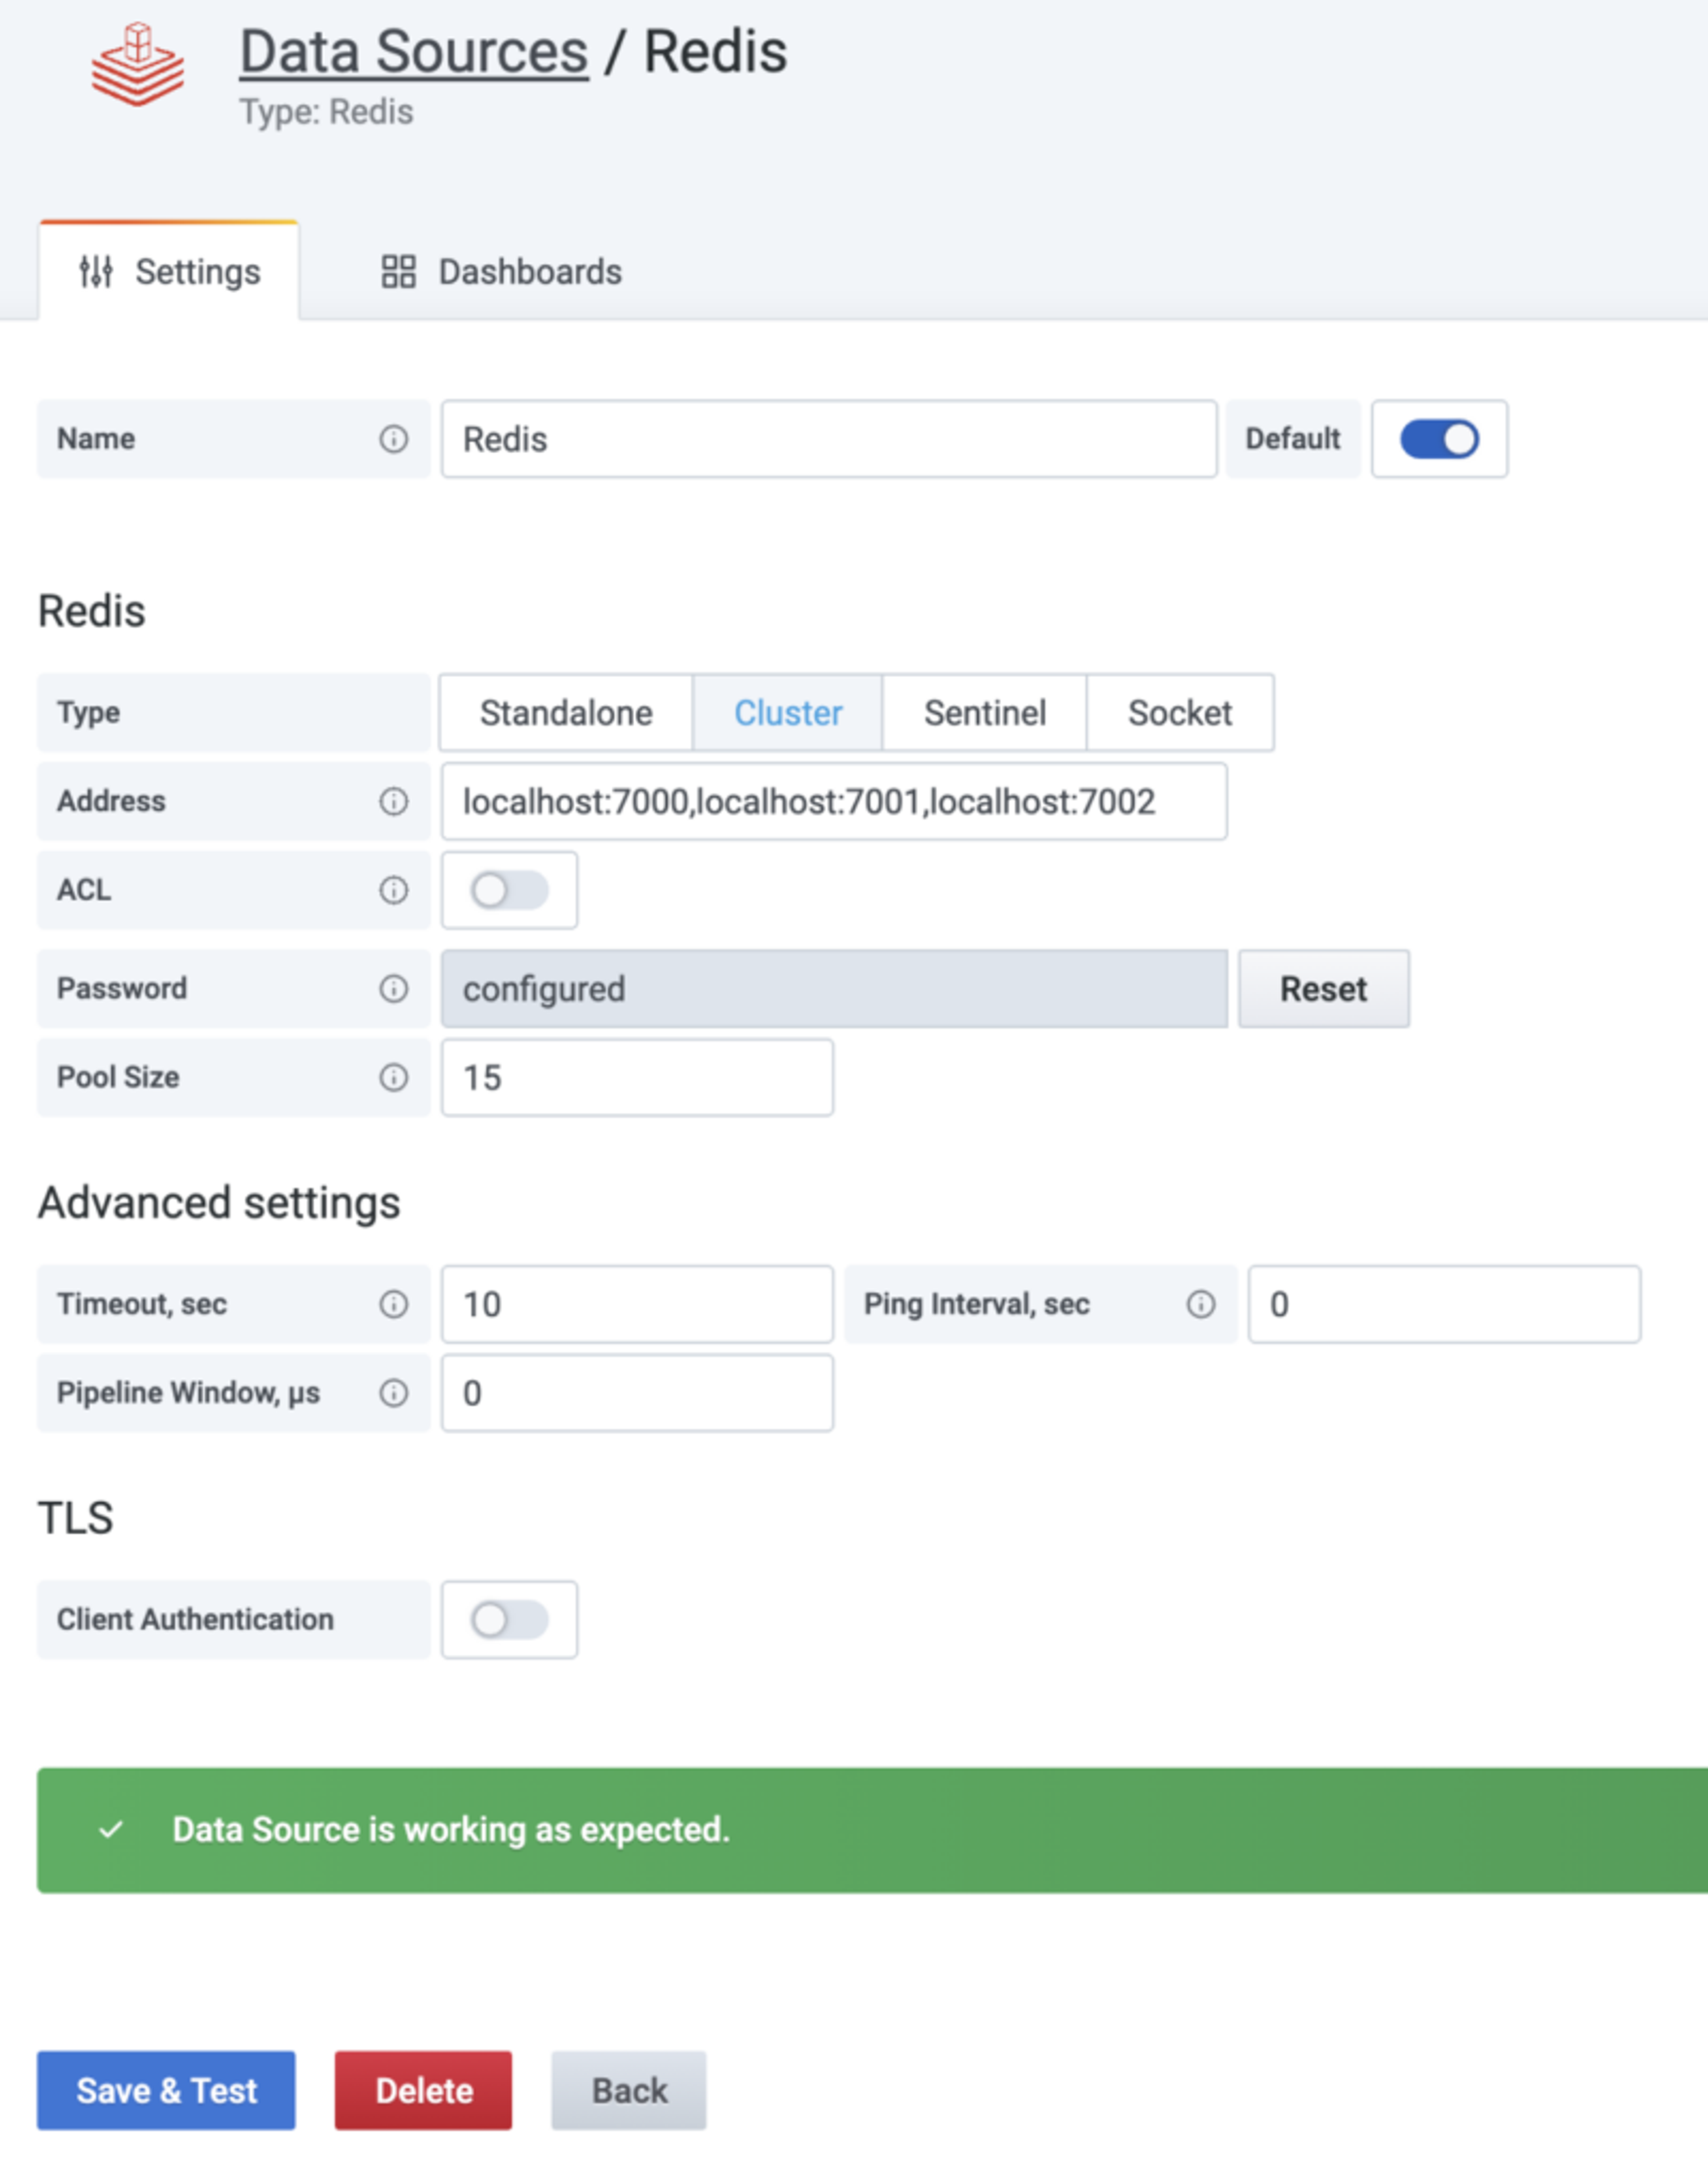Click the Redis logo icon
1708x2184 pixels.
pos(138,65)
